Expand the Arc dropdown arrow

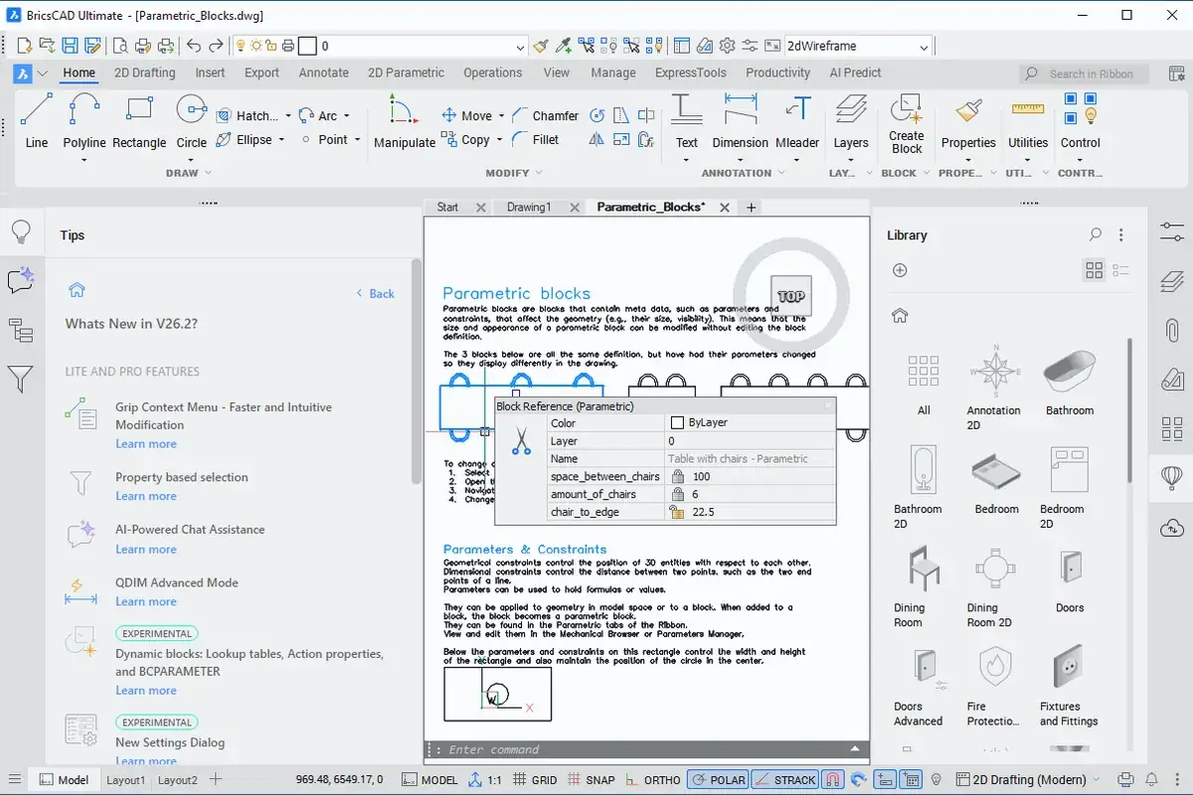tap(346, 116)
